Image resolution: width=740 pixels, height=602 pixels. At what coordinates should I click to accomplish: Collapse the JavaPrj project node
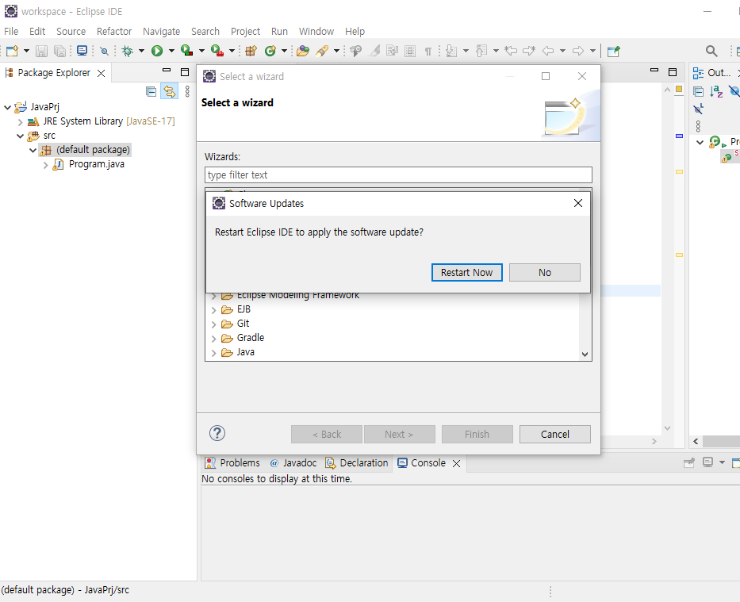pos(7,107)
